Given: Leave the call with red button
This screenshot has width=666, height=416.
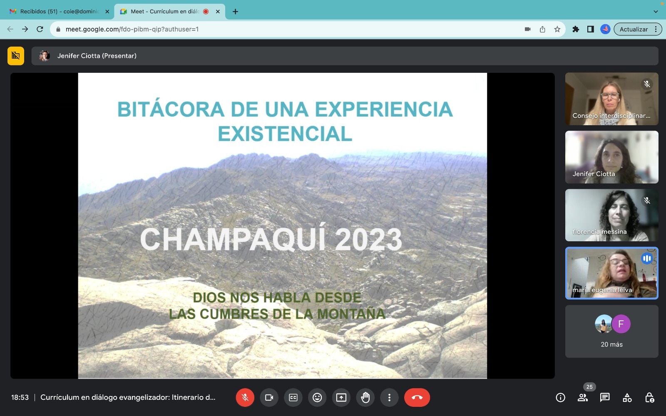Looking at the screenshot, I should point(417,398).
